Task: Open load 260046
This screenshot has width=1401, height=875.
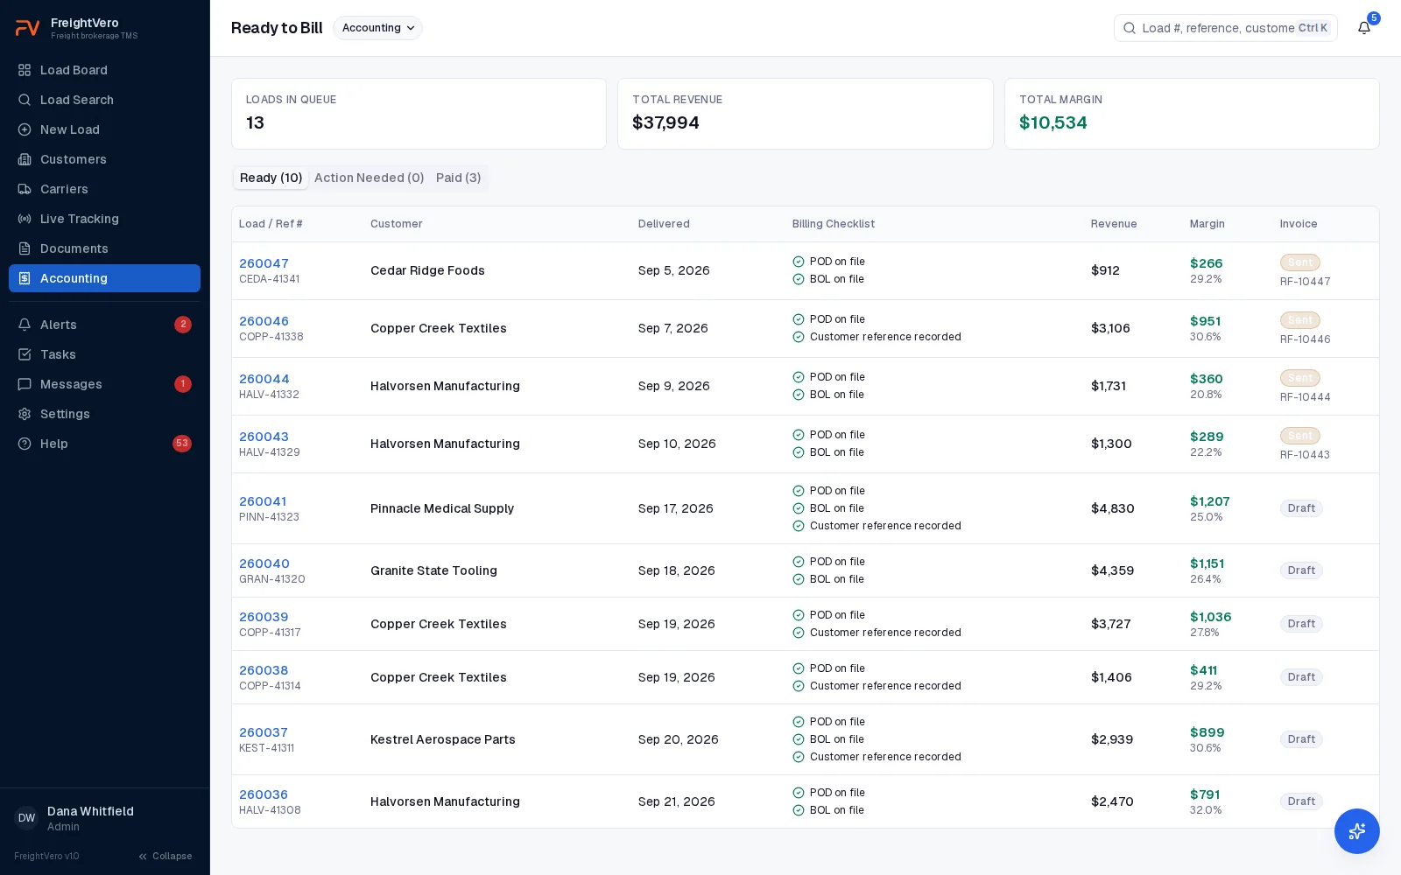Action: tap(264, 321)
